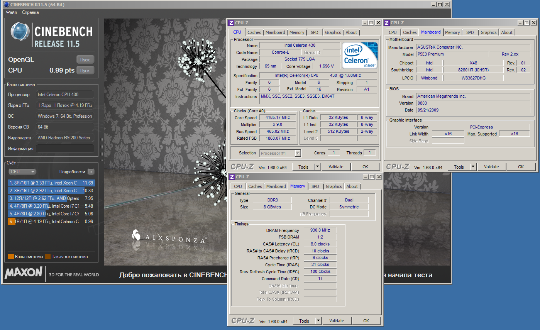
Task: Open the CPU ranking dropdown in Счёт
Action: point(22,172)
